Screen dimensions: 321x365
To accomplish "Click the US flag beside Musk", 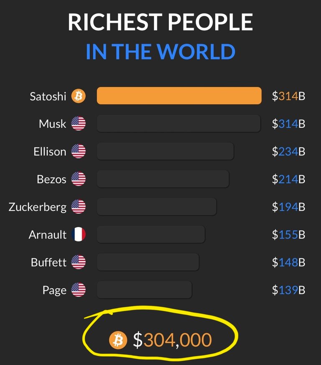I will tap(79, 123).
